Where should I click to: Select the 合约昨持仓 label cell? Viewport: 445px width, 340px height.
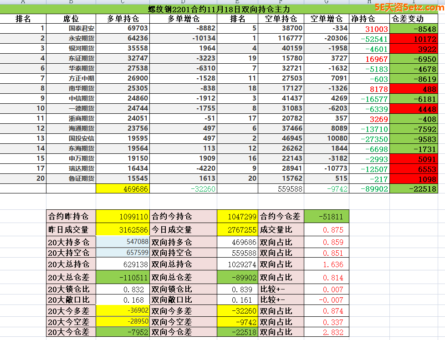pyautogui.click(x=71, y=217)
